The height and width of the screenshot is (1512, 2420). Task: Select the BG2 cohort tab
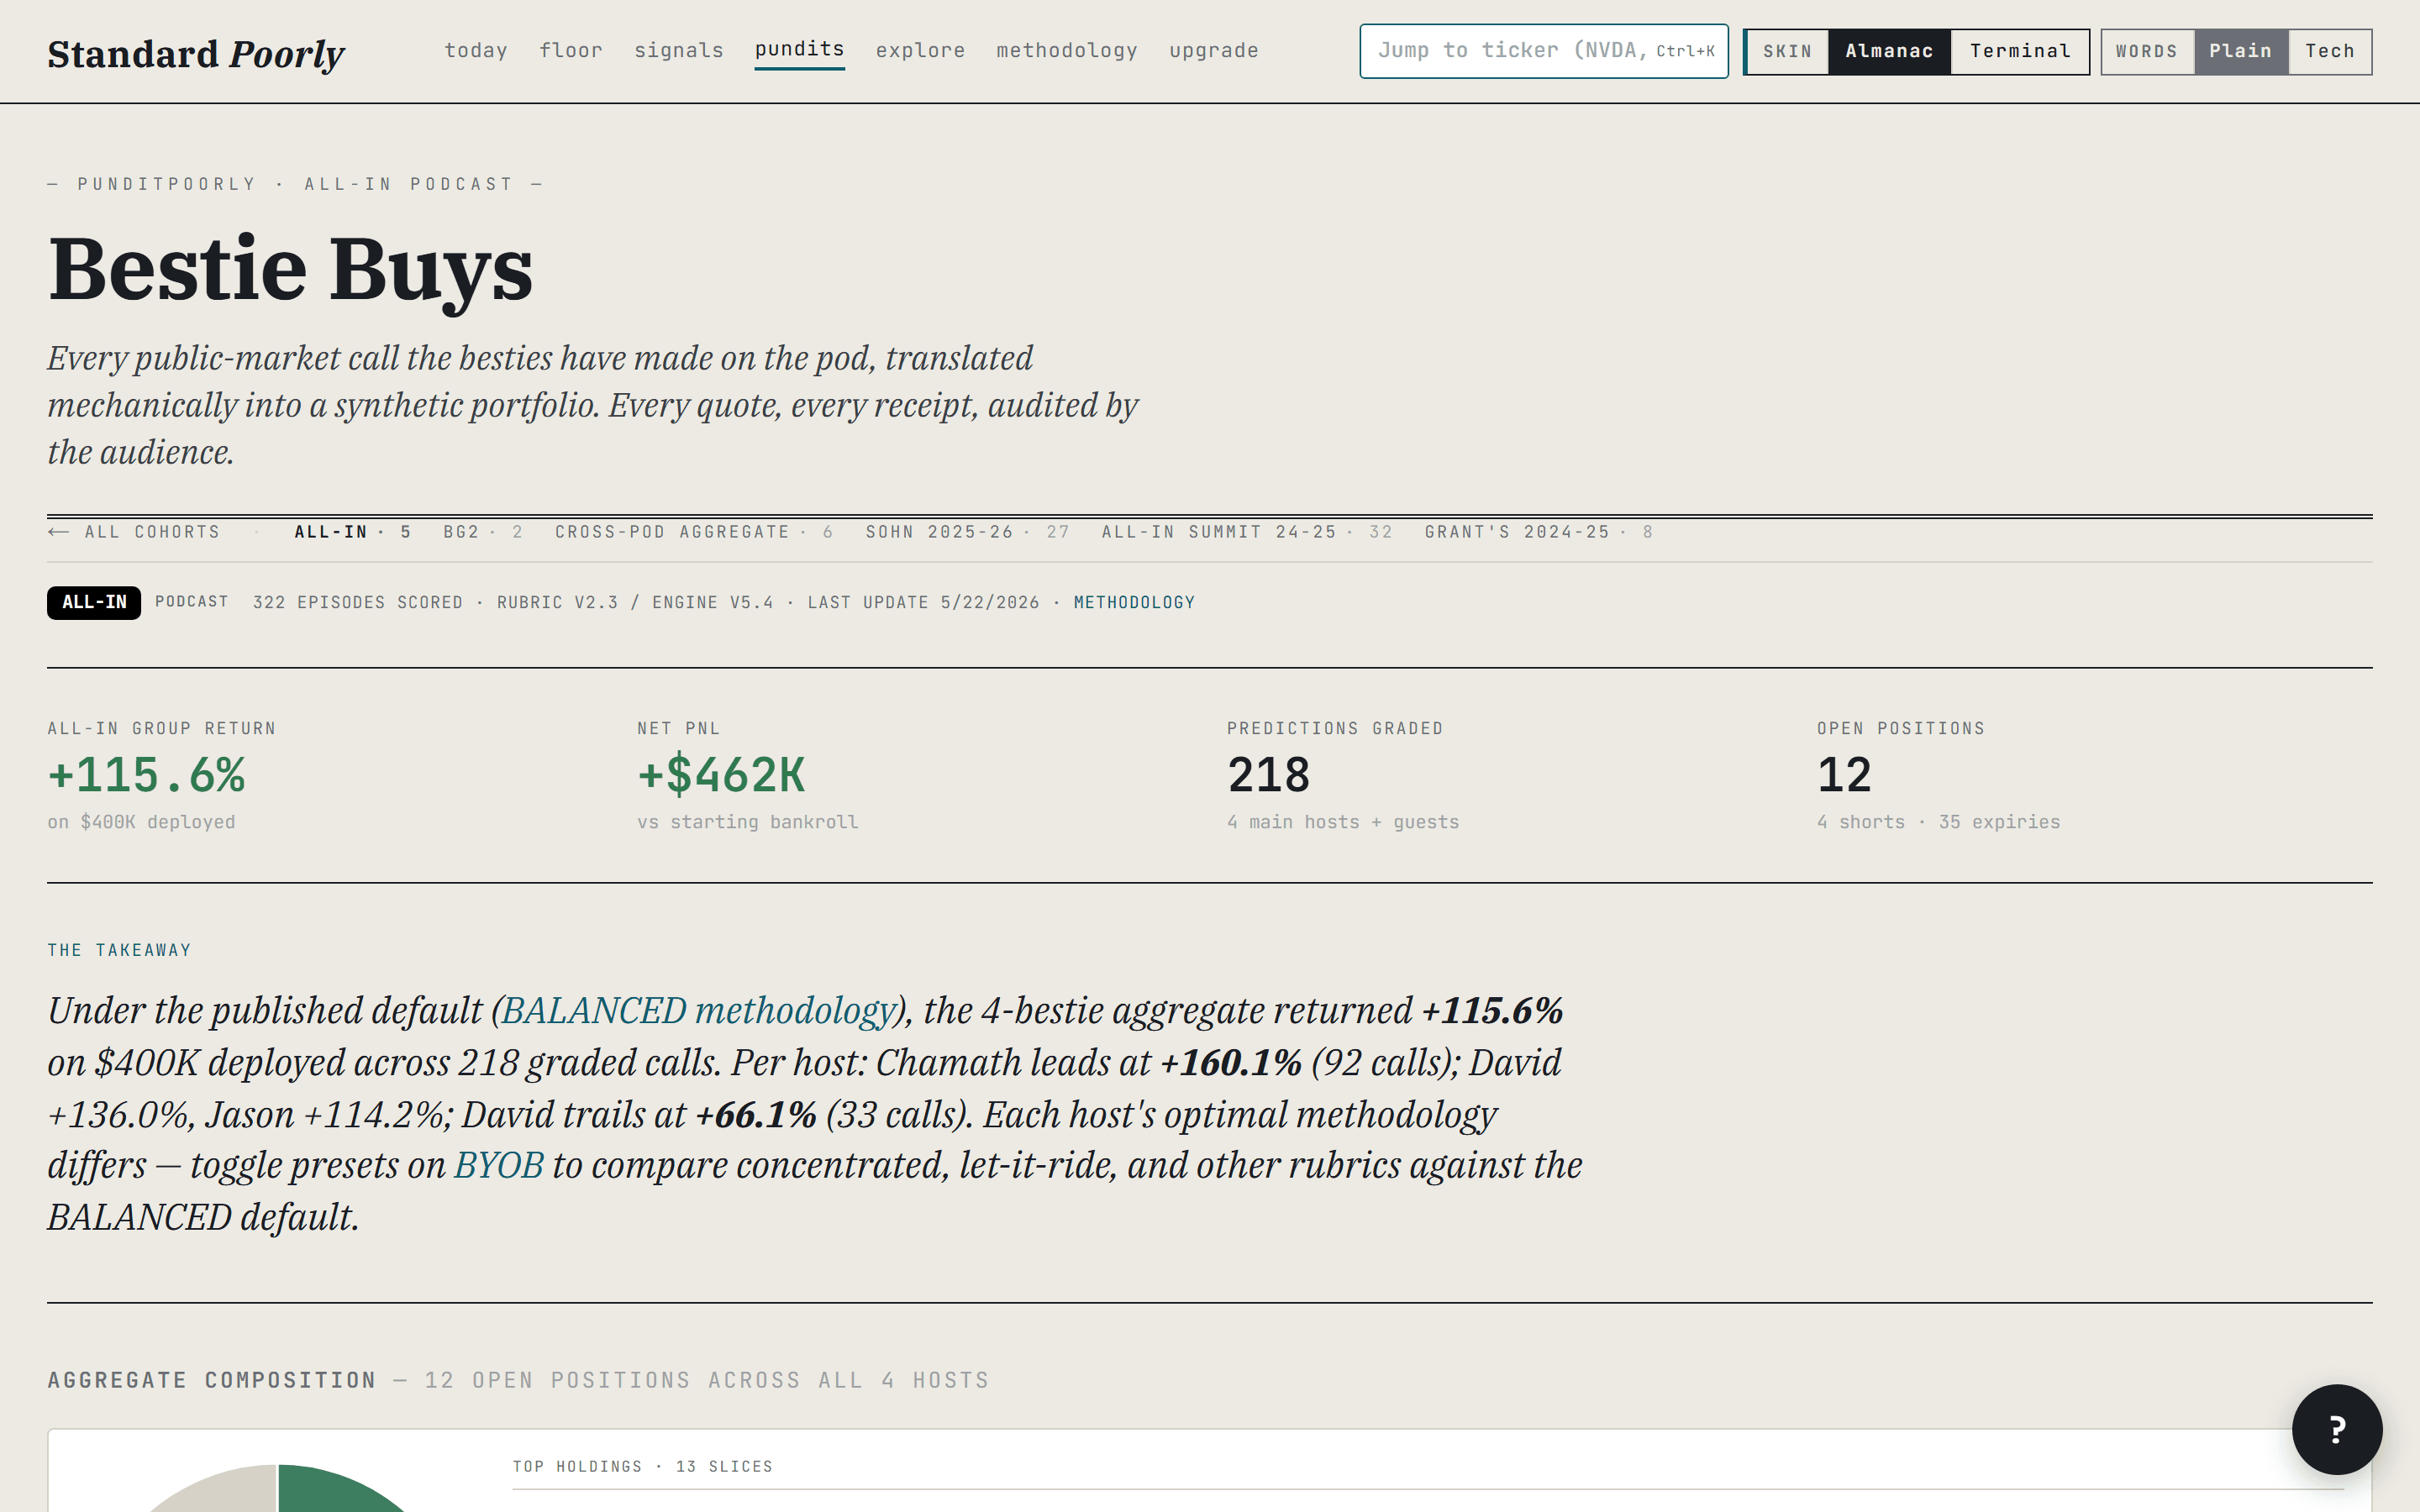483,532
